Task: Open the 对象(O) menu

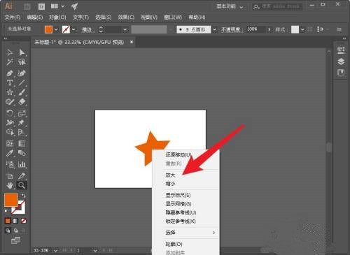Action: pyautogui.click(x=57, y=17)
